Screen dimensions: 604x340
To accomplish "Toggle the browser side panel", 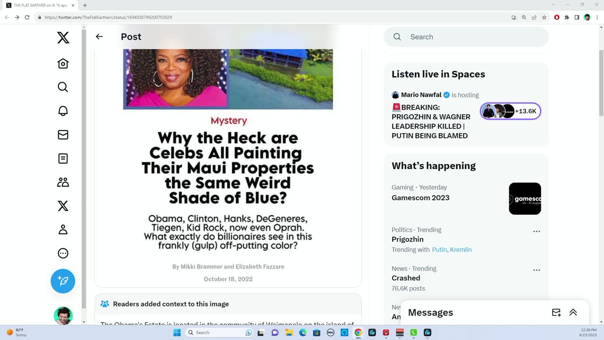I will (x=577, y=17).
